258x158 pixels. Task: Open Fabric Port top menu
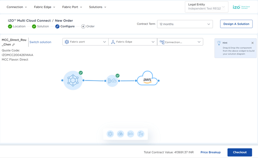[x=72, y=7]
